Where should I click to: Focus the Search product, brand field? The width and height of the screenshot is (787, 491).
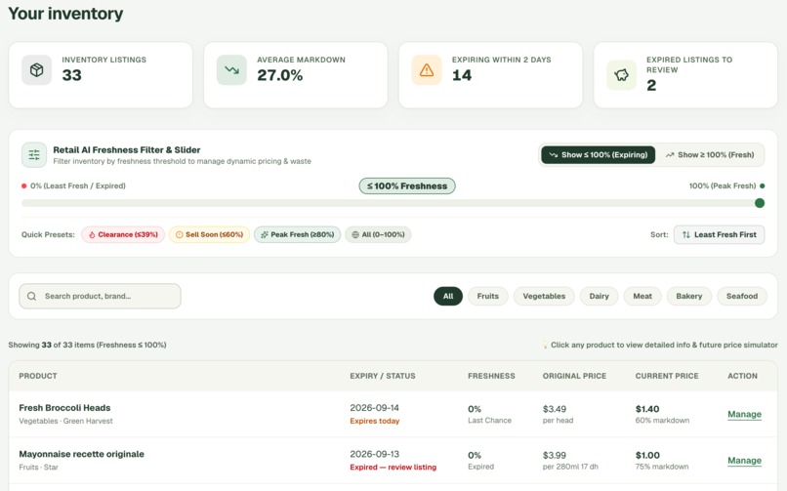coord(100,297)
